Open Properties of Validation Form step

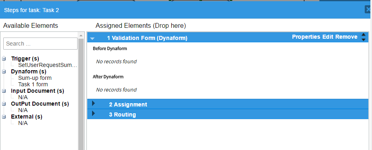[306, 37]
